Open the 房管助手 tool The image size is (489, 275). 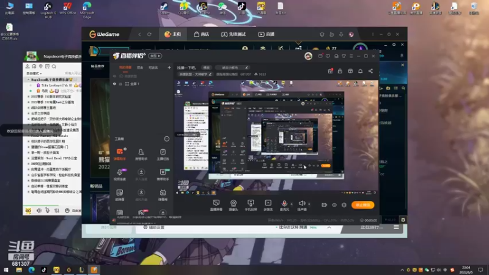tap(141, 155)
